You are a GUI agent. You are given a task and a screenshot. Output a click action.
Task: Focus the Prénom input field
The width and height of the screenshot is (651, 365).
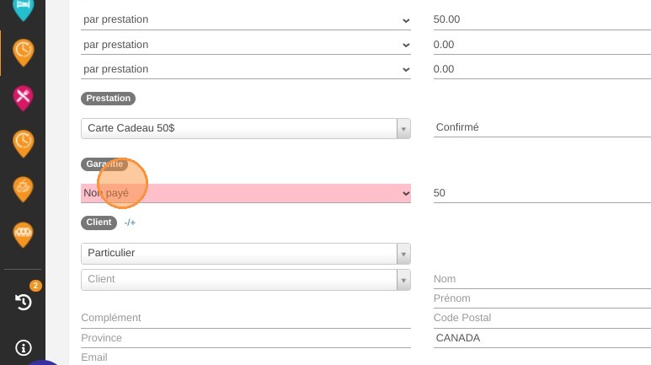(542, 298)
